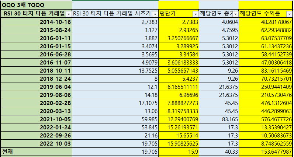The width and height of the screenshot is (294, 157).
Task: Select date cell 2021-10-05
Action: coord(37,119)
